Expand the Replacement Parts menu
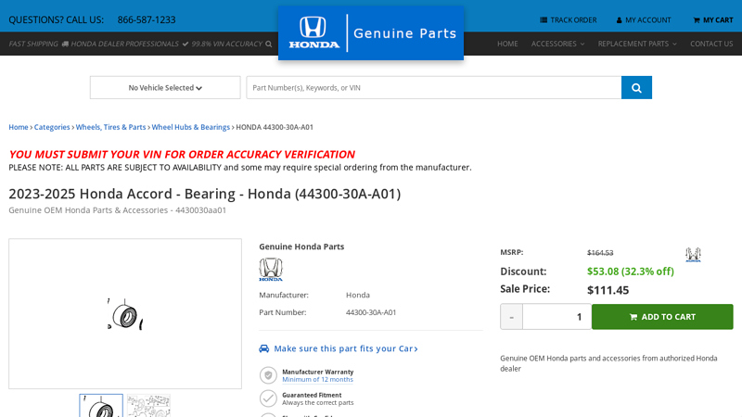742x417 pixels. pyautogui.click(x=637, y=44)
